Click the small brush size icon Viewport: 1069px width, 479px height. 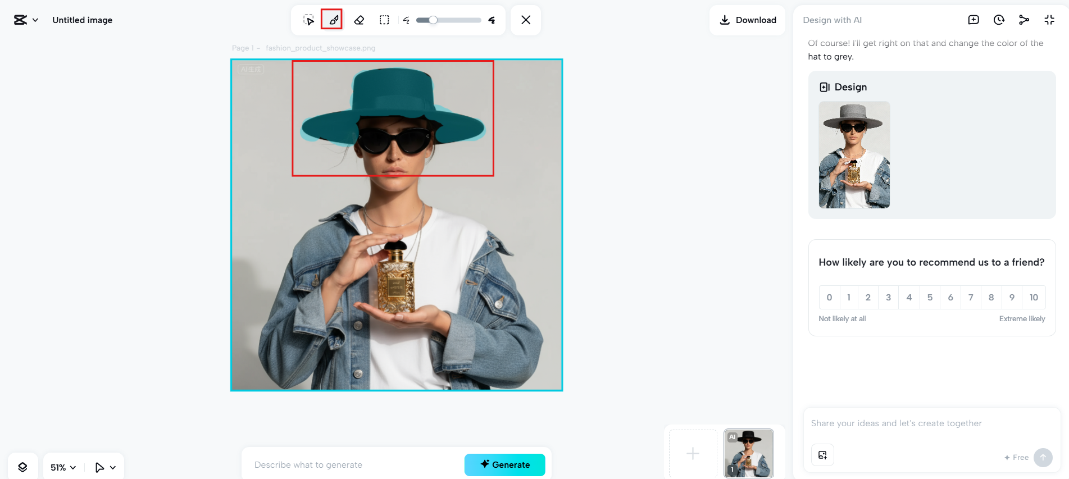tap(406, 20)
